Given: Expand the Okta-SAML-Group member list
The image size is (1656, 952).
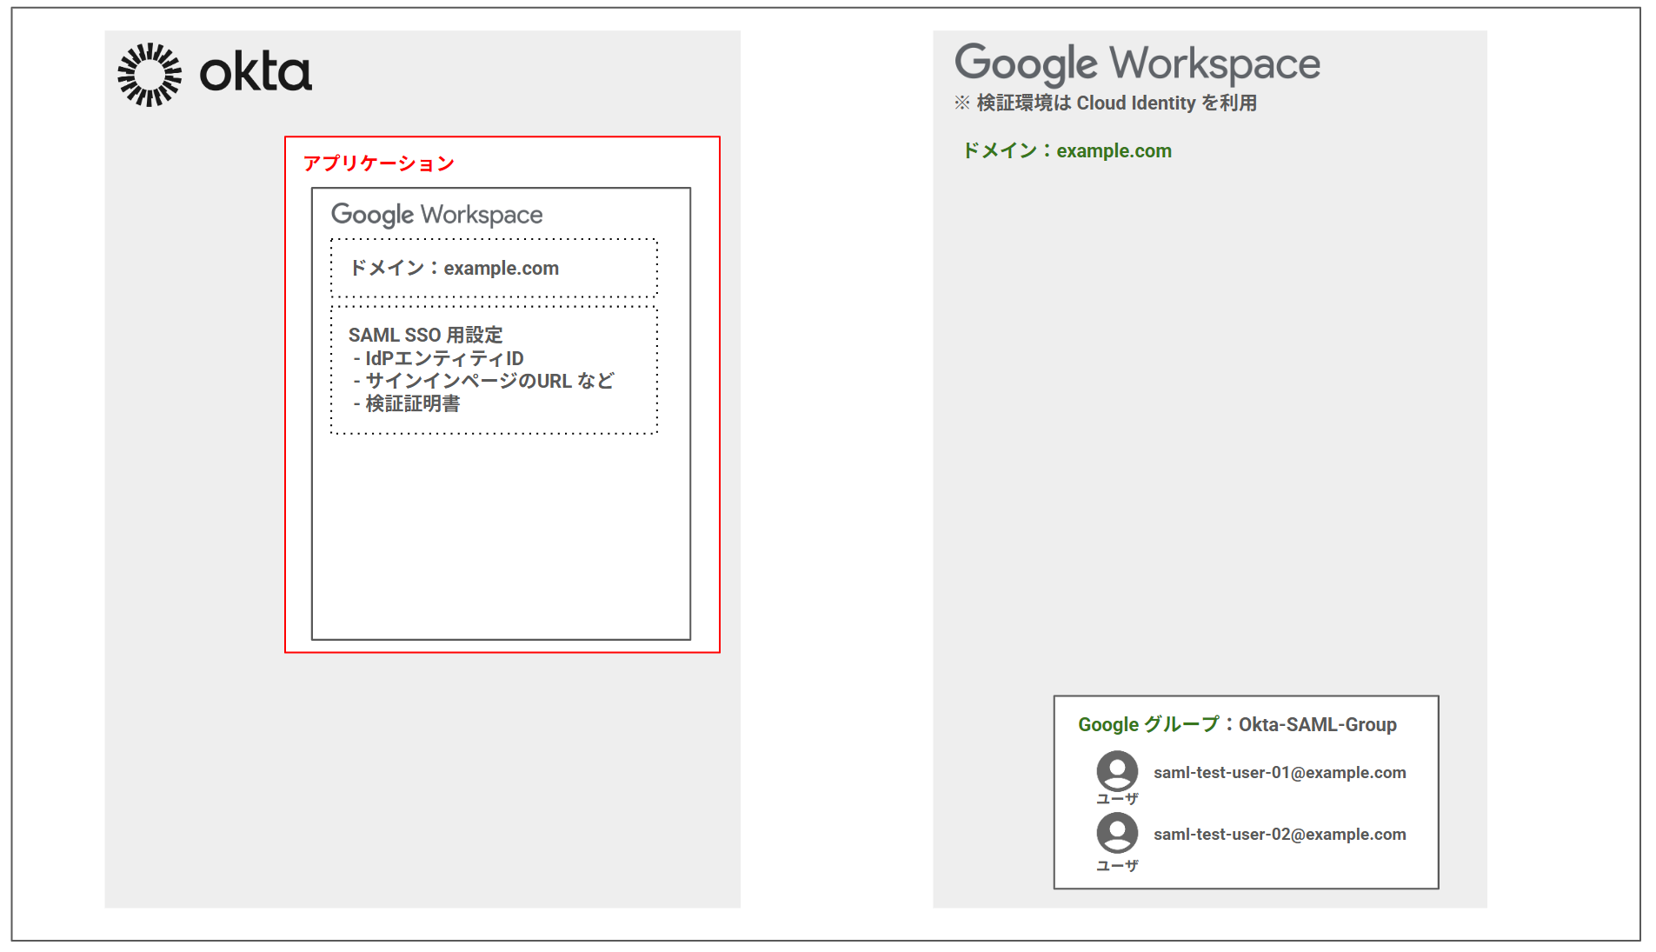Looking at the screenshot, I should (x=1246, y=791).
